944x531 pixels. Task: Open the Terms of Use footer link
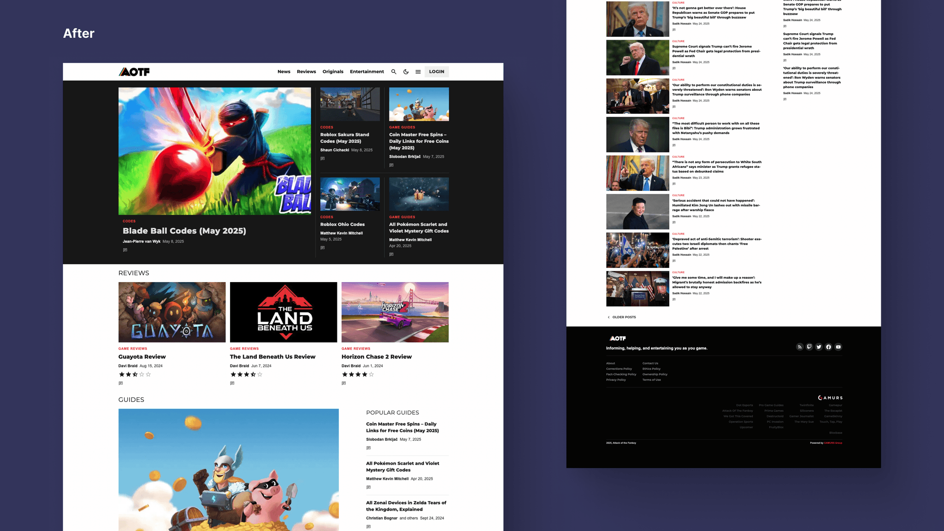[x=652, y=380]
